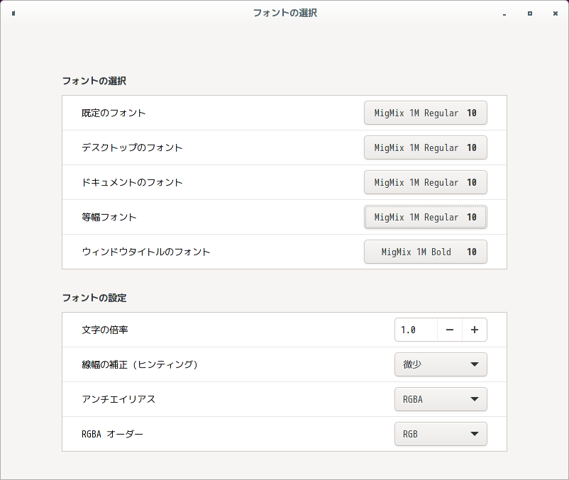
Task: Open the デスクトップのフォント font chooser button
Action: [425, 147]
